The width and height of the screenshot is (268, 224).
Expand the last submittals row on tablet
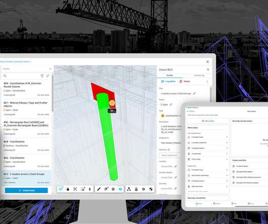pyautogui.click(x=208, y=186)
